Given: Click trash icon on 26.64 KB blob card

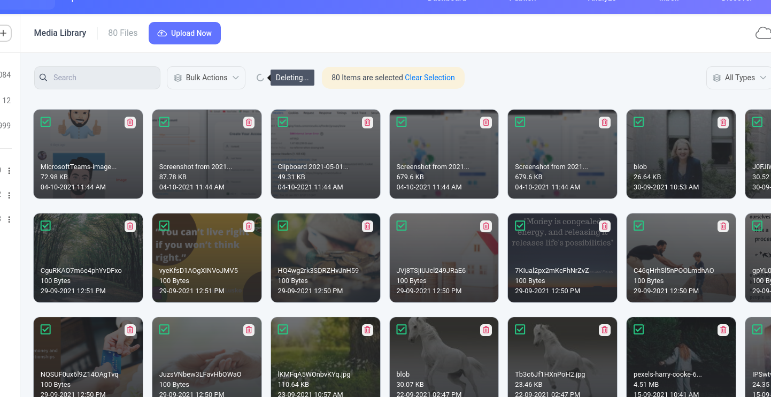Looking at the screenshot, I should pos(723,123).
